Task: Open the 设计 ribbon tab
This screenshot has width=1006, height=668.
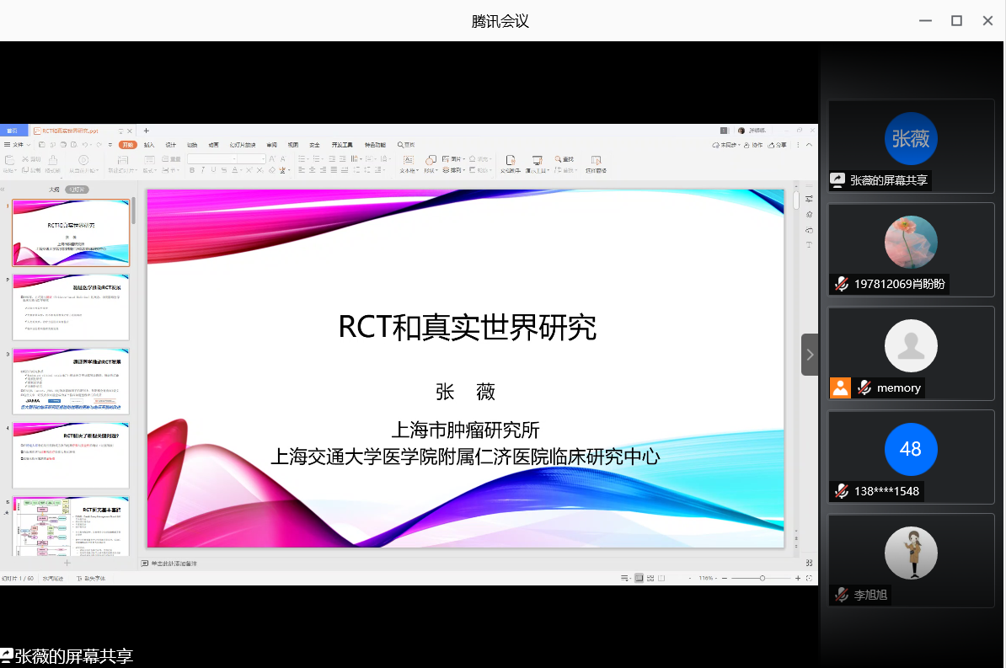Action: click(x=171, y=145)
